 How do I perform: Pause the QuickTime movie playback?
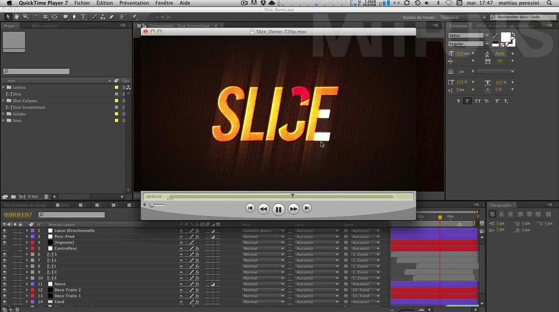click(x=278, y=209)
